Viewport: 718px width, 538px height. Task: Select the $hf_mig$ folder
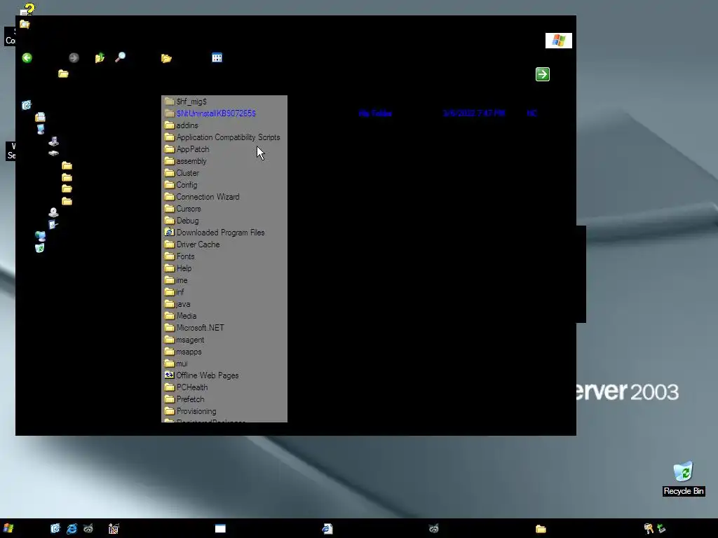(x=185, y=102)
